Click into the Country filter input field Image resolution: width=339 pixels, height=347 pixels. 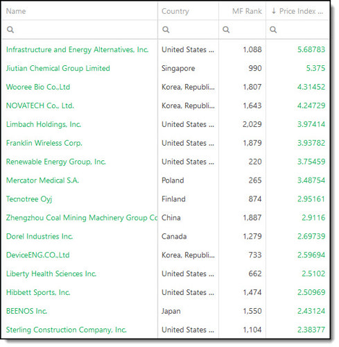tap(189, 30)
